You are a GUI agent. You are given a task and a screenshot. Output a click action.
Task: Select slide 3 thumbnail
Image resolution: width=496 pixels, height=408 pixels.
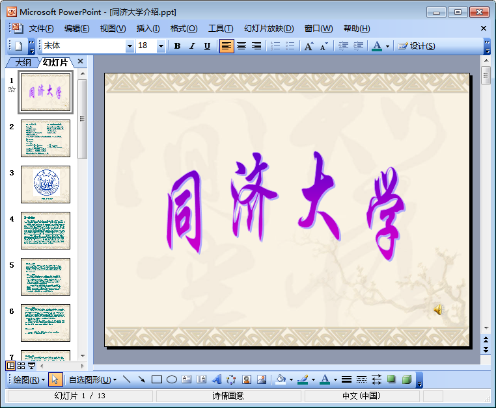pos(45,184)
